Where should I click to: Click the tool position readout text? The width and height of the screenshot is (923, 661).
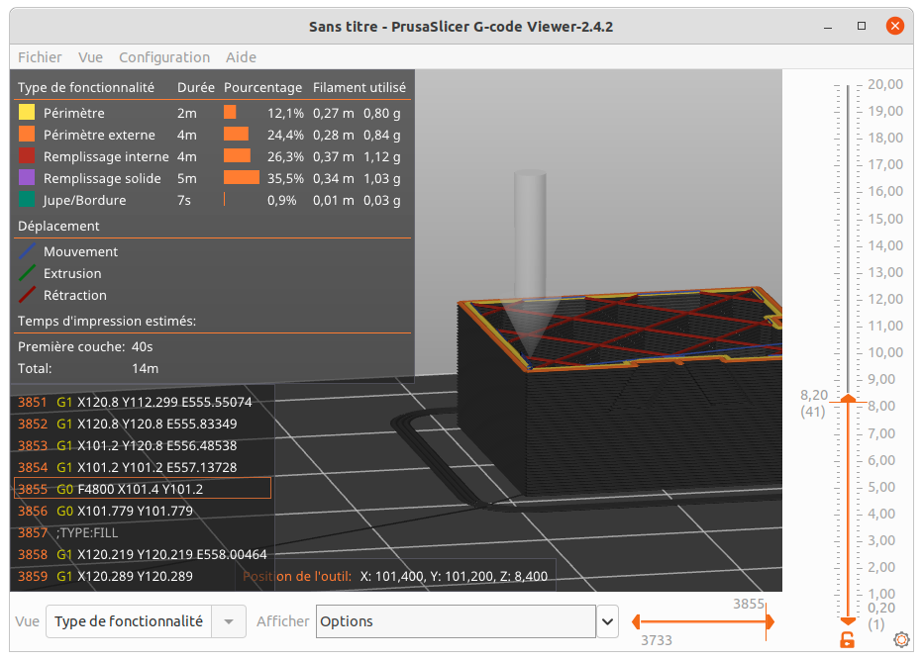pyautogui.click(x=395, y=576)
